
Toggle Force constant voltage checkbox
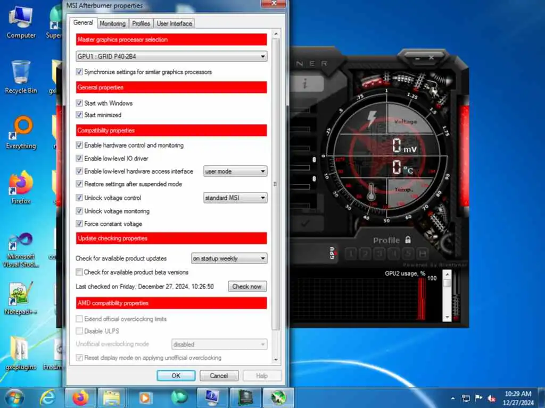point(79,224)
